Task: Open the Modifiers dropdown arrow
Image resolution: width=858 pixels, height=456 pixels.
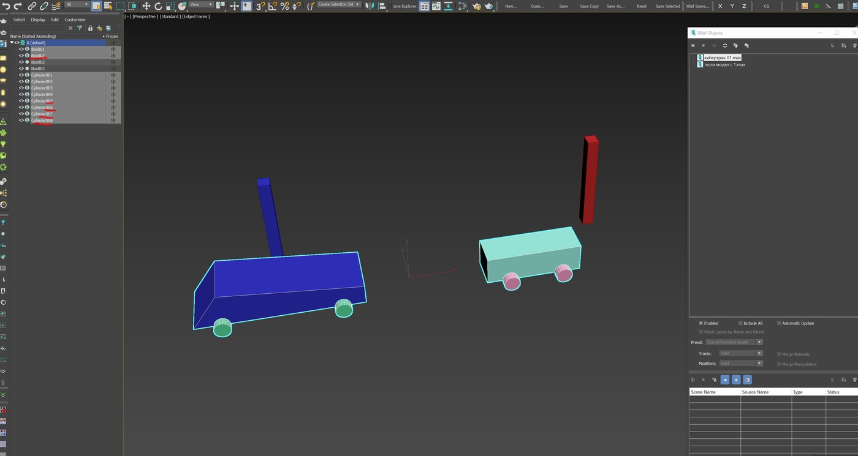Action: pyautogui.click(x=759, y=364)
